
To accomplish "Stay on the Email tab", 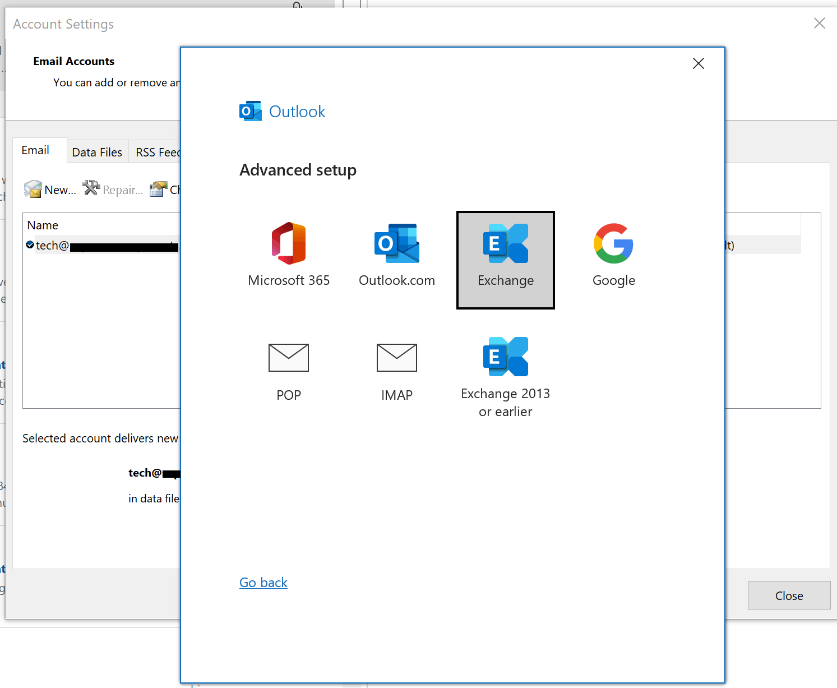I will [x=36, y=150].
